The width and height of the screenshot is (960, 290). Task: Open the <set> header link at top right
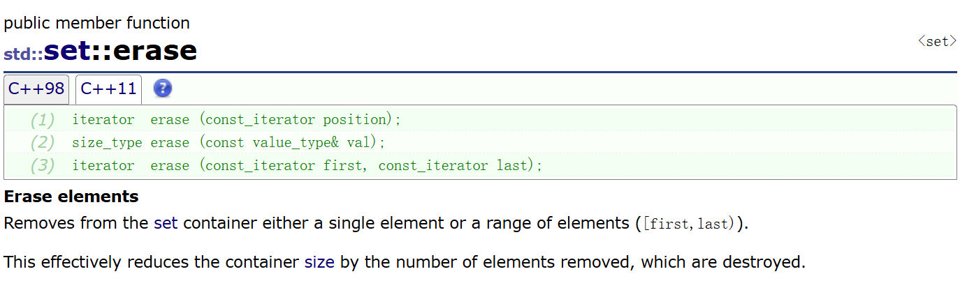[x=937, y=41]
